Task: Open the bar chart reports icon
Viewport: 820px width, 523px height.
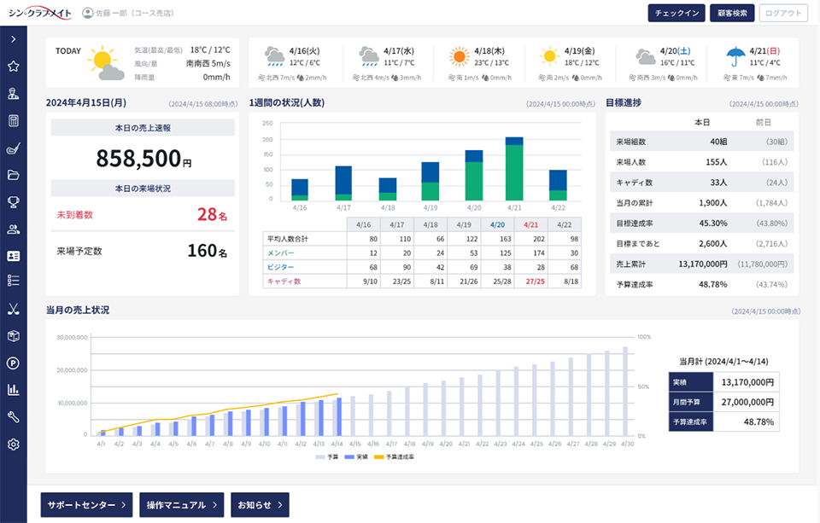Action: 13,390
